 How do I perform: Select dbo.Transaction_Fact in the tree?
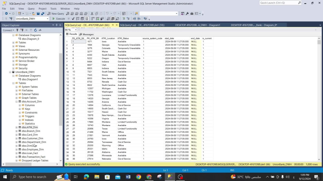(33, 157)
